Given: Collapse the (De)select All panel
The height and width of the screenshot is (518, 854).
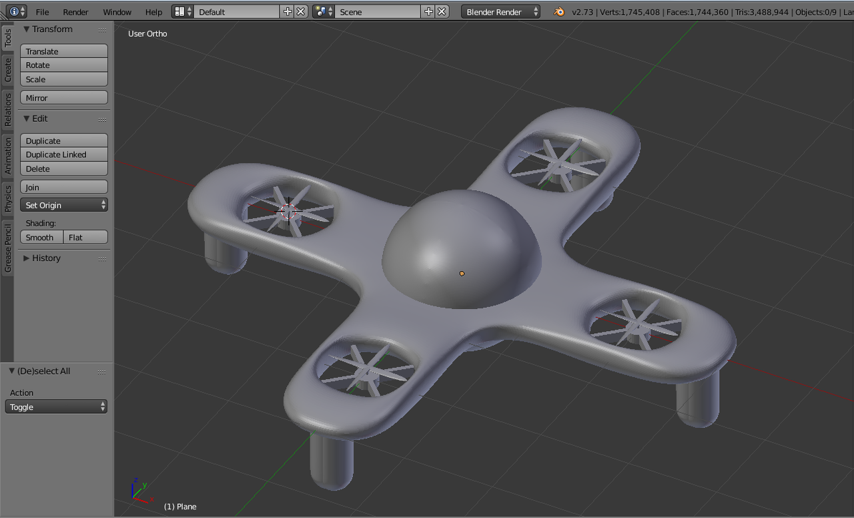Looking at the screenshot, I should 12,371.
